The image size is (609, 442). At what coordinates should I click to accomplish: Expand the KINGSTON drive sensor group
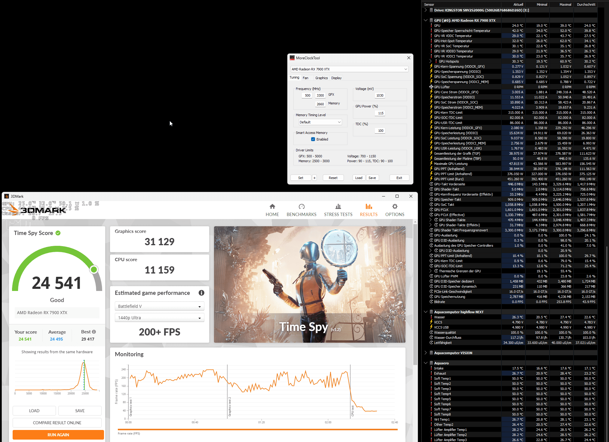coord(426,10)
